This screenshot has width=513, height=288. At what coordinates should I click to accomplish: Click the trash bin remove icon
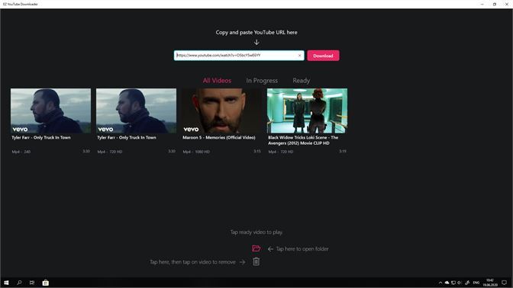(x=256, y=261)
